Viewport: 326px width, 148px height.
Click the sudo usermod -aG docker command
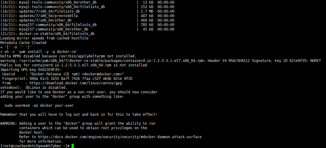pyautogui.click(x=39, y=106)
